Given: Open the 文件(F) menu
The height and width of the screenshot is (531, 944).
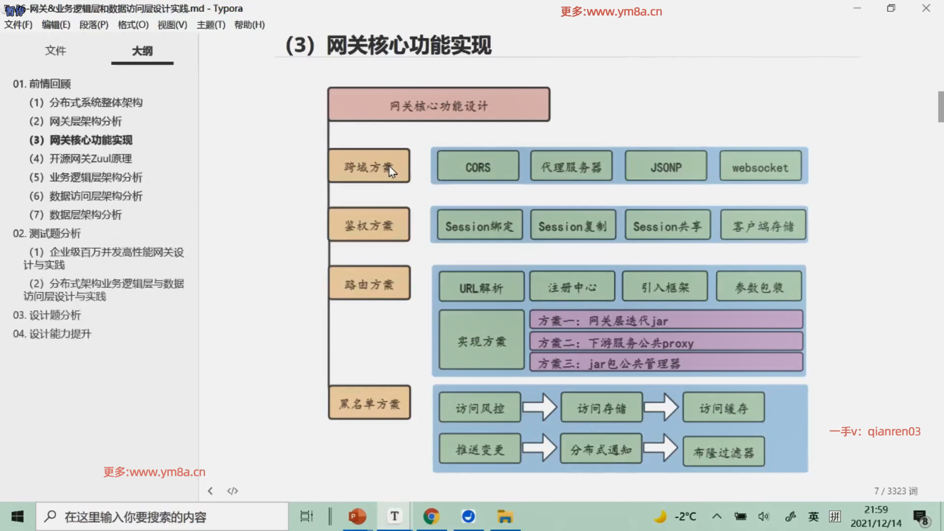Looking at the screenshot, I should tap(18, 25).
